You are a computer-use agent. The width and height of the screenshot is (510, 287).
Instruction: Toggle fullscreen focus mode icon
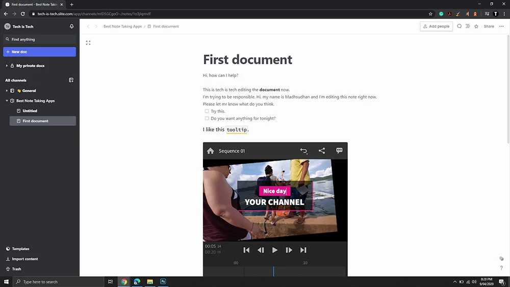[x=88, y=43]
